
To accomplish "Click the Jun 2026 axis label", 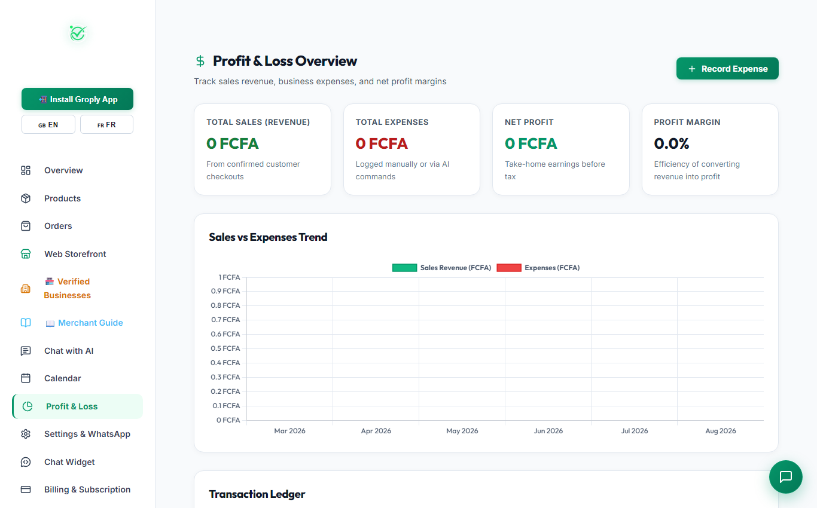I will click(x=548, y=431).
